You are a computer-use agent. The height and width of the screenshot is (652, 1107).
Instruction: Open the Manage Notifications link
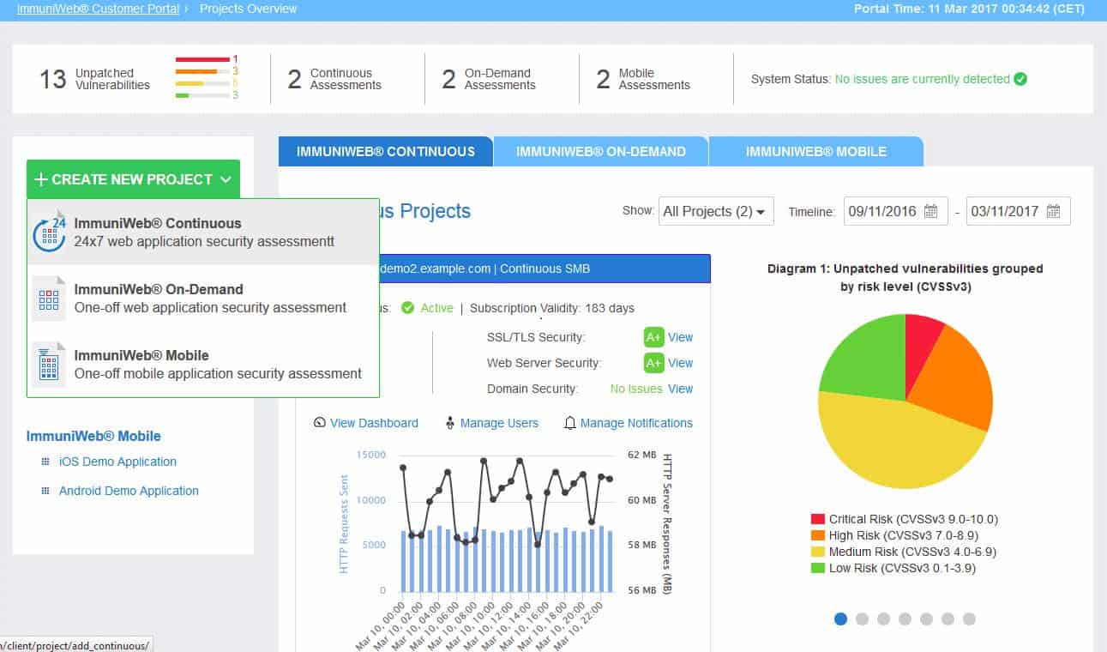coord(636,423)
